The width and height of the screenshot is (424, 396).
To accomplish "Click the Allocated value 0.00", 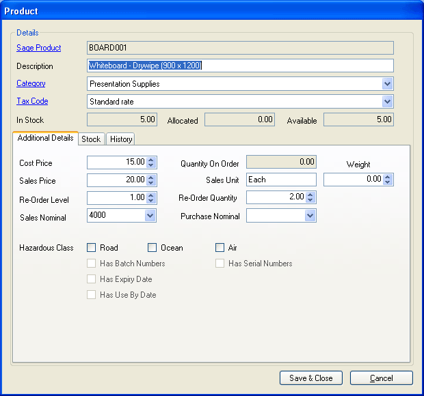I will 239,119.
